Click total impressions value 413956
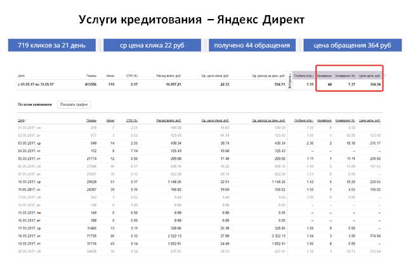 [91, 84]
